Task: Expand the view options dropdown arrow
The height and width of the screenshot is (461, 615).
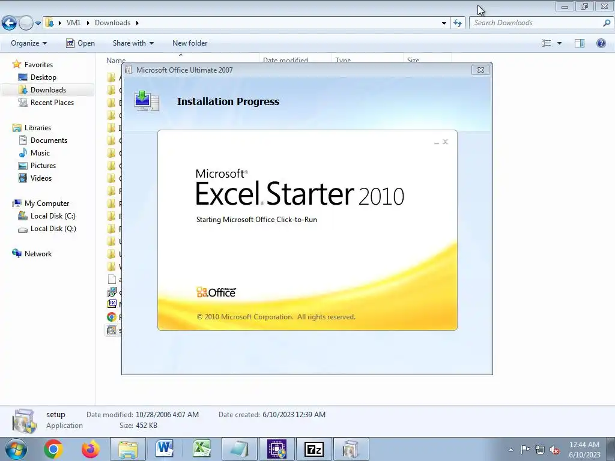Action: click(x=559, y=43)
